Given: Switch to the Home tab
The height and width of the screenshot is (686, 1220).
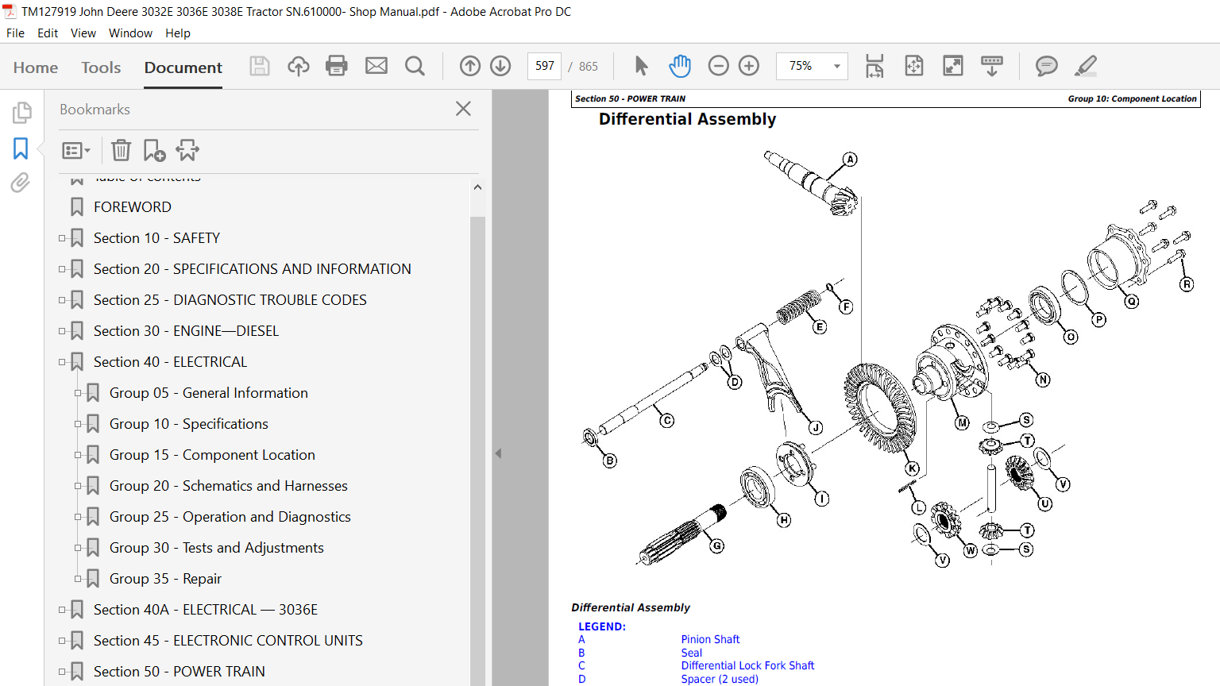Looking at the screenshot, I should (36, 67).
